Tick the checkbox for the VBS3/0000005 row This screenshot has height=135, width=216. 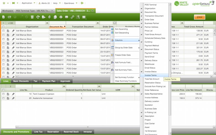click(x=3, y=35)
